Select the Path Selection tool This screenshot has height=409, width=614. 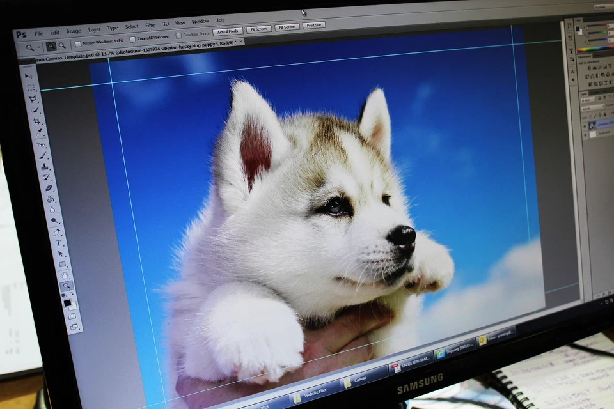[x=61, y=254]
